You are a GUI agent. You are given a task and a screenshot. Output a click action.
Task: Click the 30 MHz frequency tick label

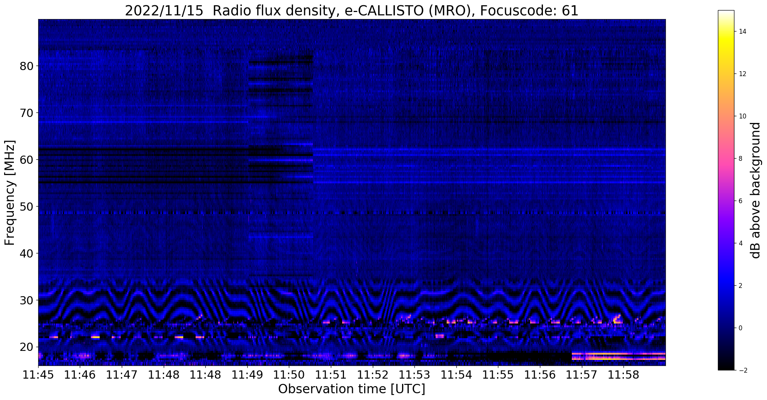pyautogui.click(x=27, y=300)
